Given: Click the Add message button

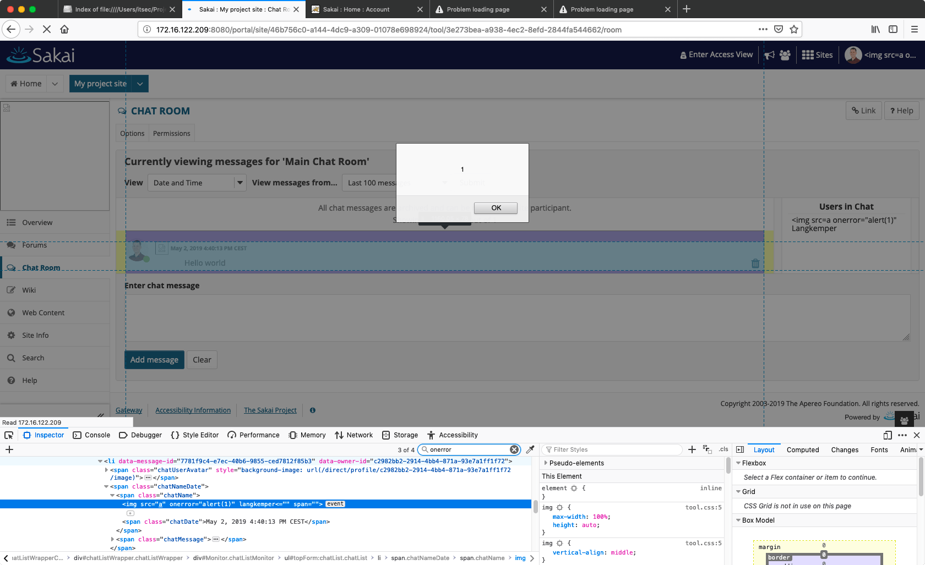Looking at the screenshot, I should [154, 360].
